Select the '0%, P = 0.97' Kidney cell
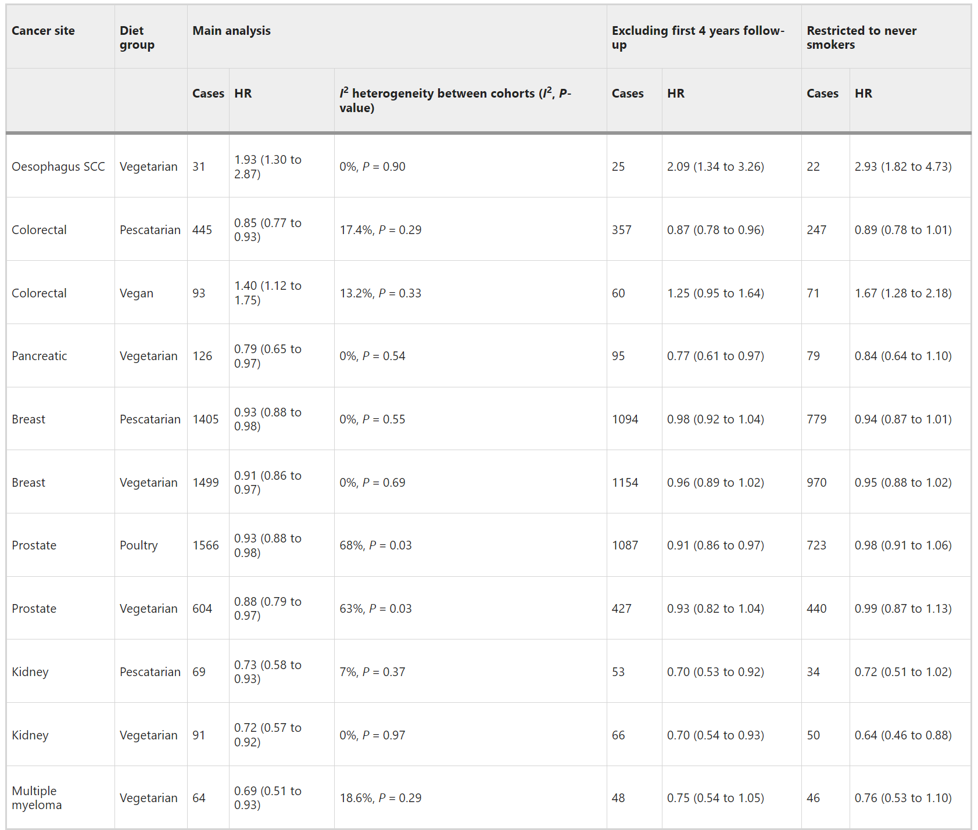Screen dimensions: 978x830 pos(372,735)
